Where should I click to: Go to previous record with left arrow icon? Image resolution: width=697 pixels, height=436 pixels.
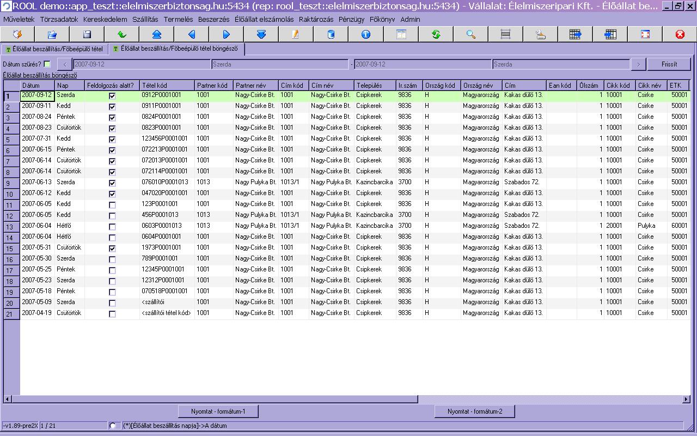192,34
